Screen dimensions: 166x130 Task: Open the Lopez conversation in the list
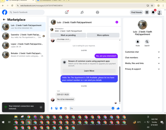pos(23,45)
